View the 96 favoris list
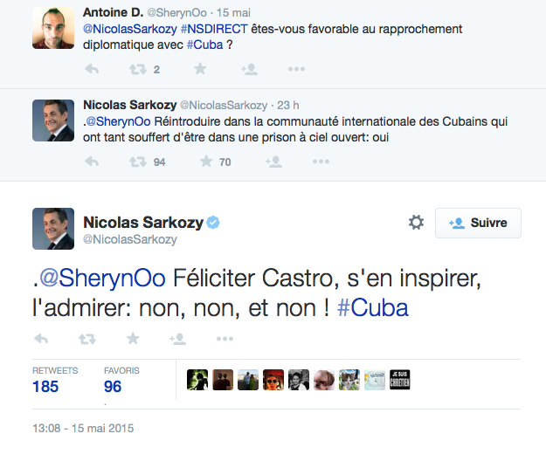Screen dimensions: 546x461 tap(112, 385)
